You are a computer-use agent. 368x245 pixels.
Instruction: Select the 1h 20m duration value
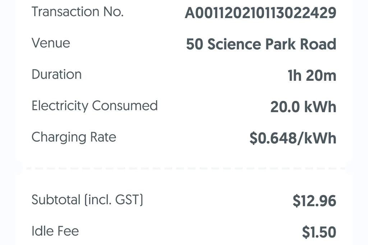point(312,76)
